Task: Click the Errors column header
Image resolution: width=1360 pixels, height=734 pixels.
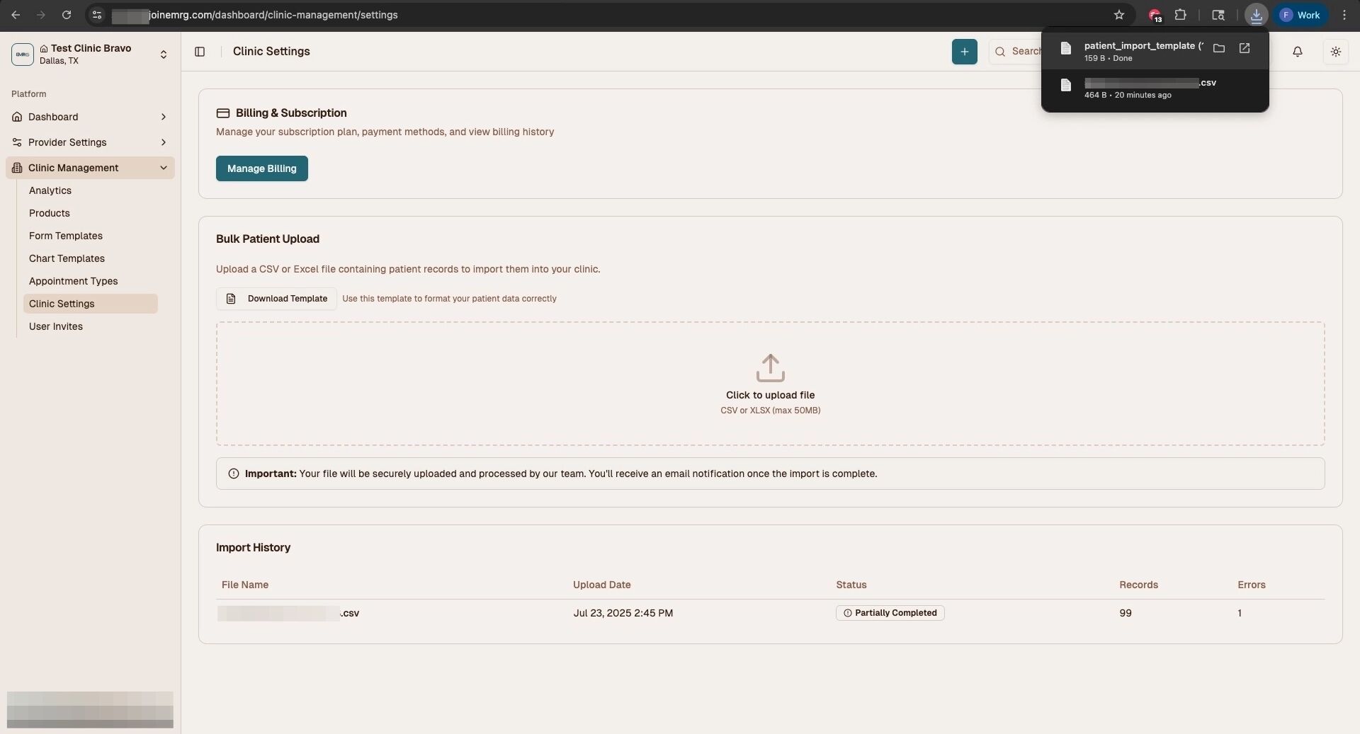Action: pyautogui.click(x=1252, y=585)
